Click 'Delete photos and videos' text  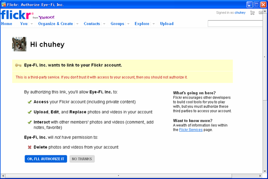(76, 147)
